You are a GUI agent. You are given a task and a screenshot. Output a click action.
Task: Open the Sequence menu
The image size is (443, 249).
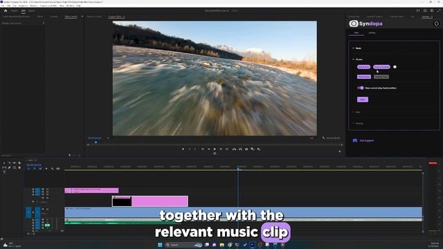tap(23, 6)
